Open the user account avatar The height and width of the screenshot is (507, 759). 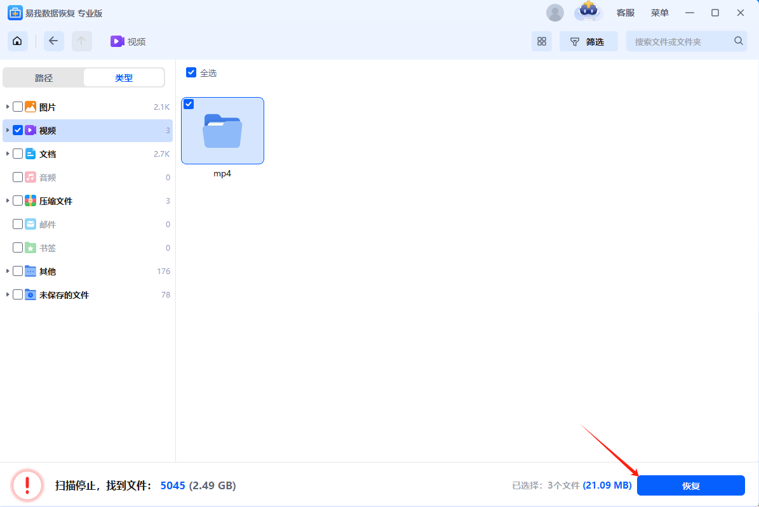click(555, 13)
